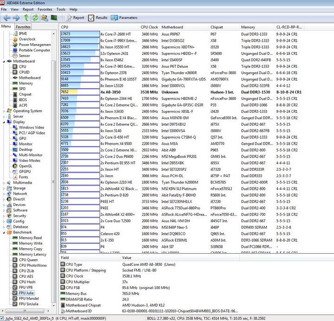The width and height of the screenshot is (334, 321).
Task: Select the 4x A8-3850 result row
Action: 181,92
